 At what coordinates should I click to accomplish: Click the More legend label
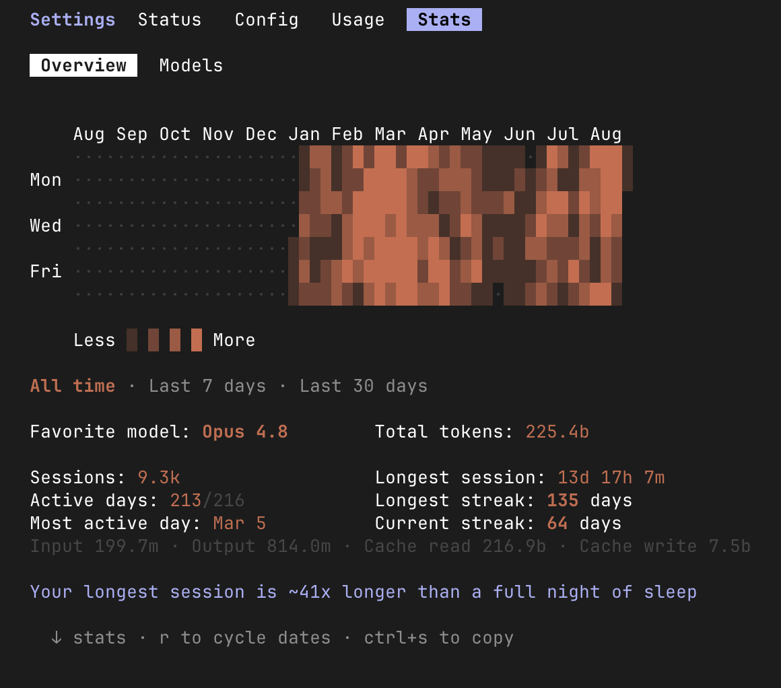[x=234, y=340]
